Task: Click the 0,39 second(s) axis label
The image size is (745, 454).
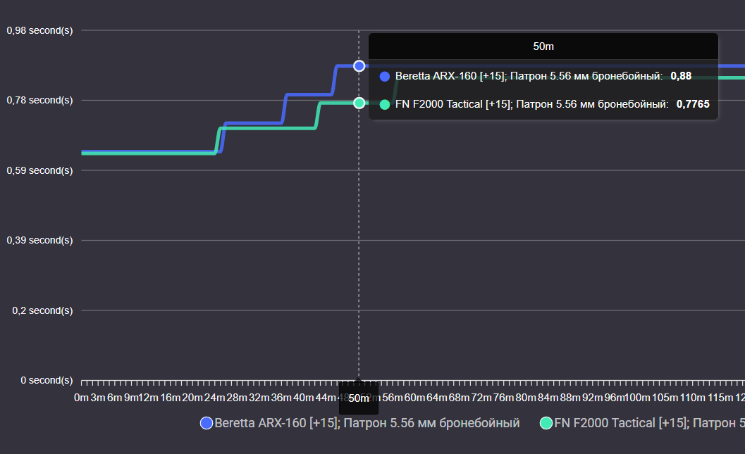Action: (x=40, y=240)
